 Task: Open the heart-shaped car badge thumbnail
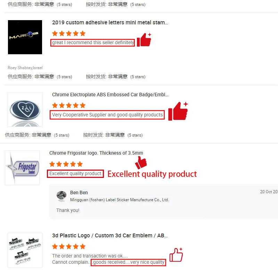pos(25,109)
